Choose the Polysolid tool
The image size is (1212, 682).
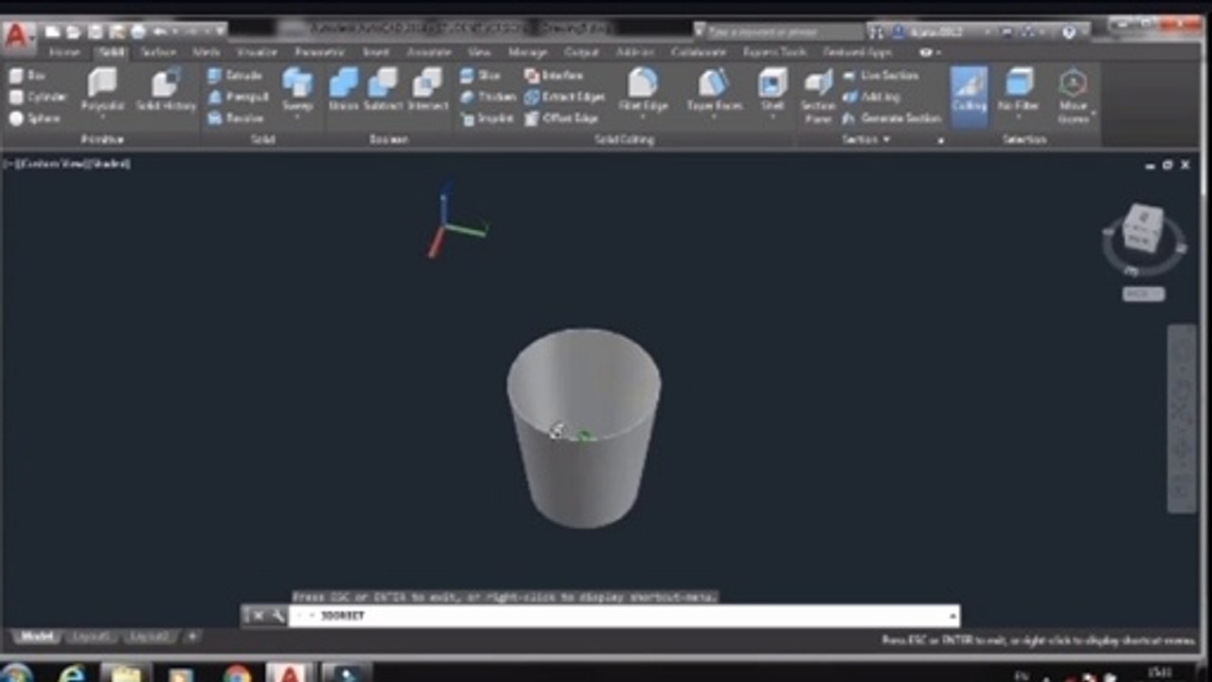point(102,90)
